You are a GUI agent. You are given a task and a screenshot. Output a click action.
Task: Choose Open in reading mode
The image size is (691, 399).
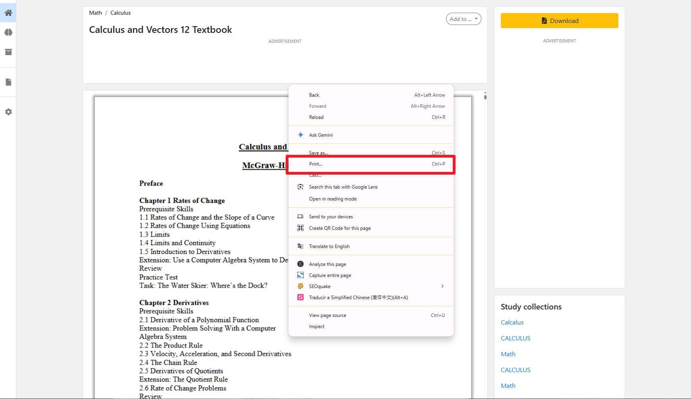pos(371,199)
